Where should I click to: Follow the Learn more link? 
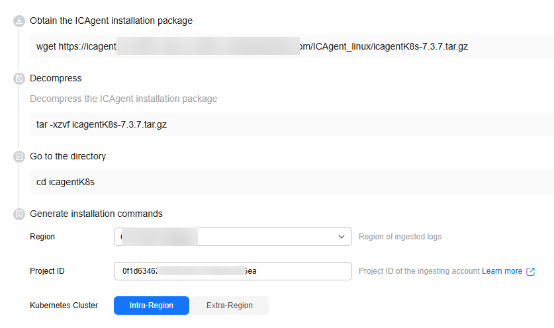(502, 271)
